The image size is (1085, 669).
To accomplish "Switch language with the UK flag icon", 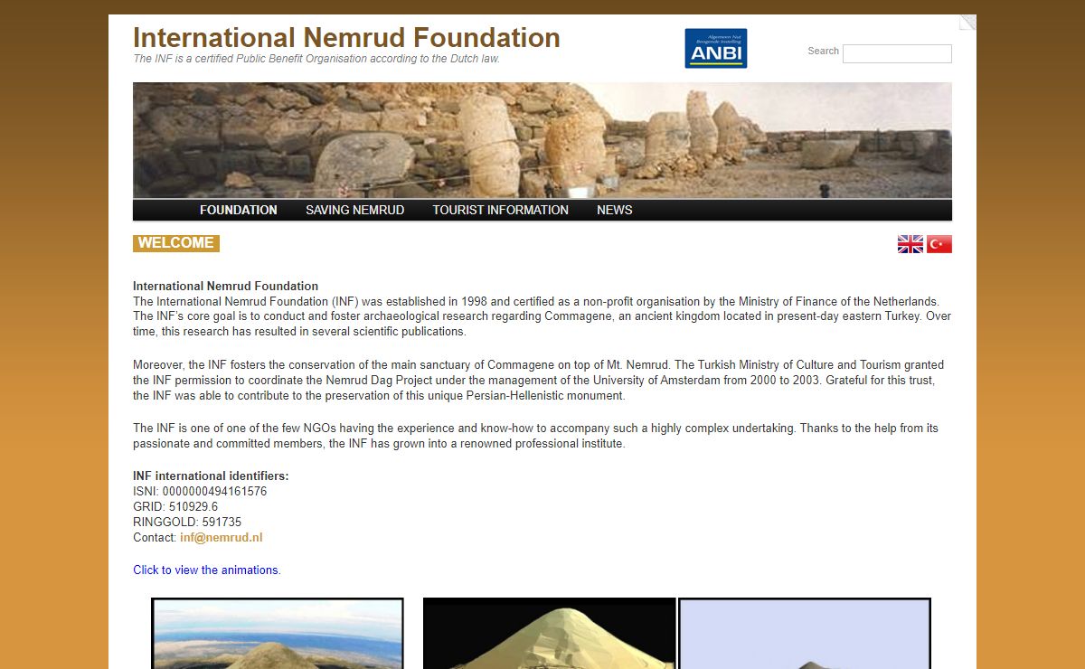I will (x=910, y=244).
